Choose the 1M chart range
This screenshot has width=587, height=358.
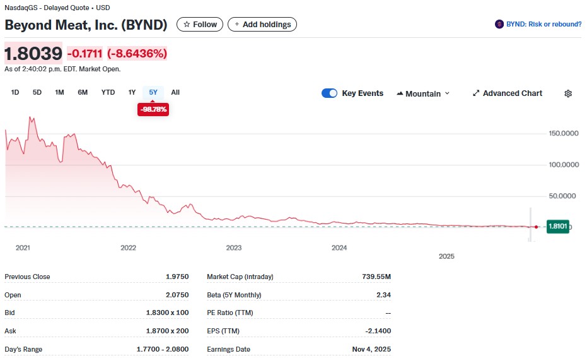pyautogui.click(x=59, y=92)
